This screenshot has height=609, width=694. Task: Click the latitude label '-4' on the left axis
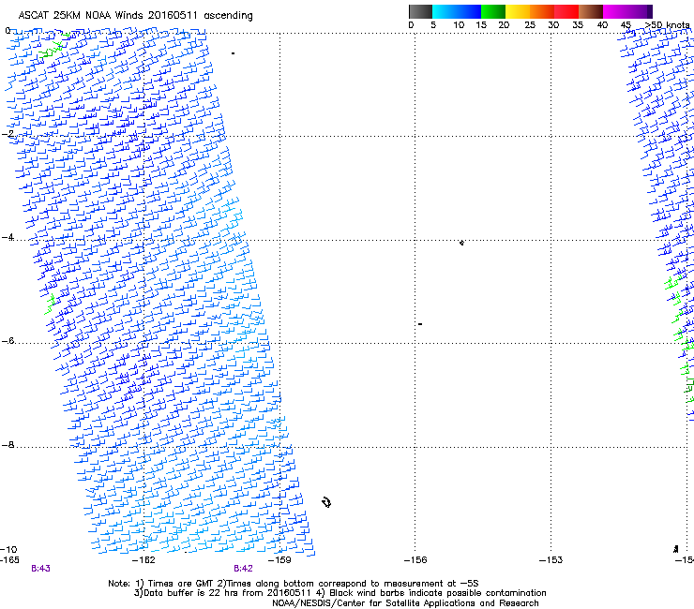8,237
